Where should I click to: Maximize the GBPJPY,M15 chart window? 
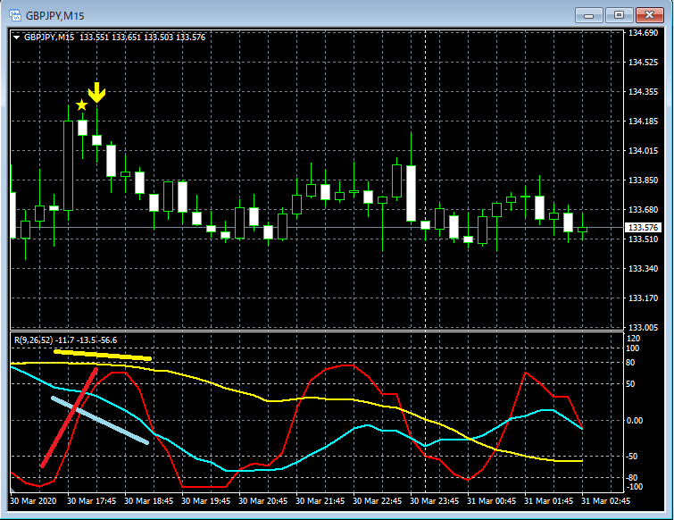click(x=618, y=15)
